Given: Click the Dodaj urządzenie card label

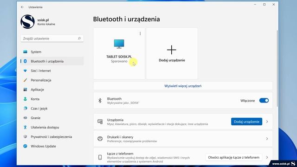Looking at the screenshot, I should [172, 60].
